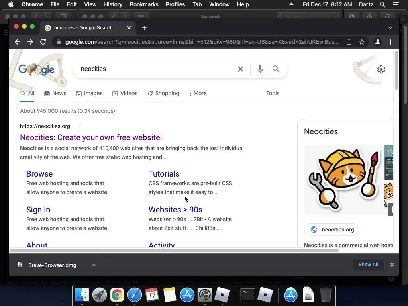Open the Chrome three-dot menu
The height and width of the screenshot is (306, 408).
click(390, 42)
